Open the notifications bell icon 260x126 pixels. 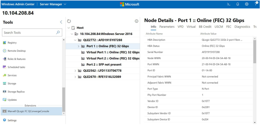tap(237, 4)
